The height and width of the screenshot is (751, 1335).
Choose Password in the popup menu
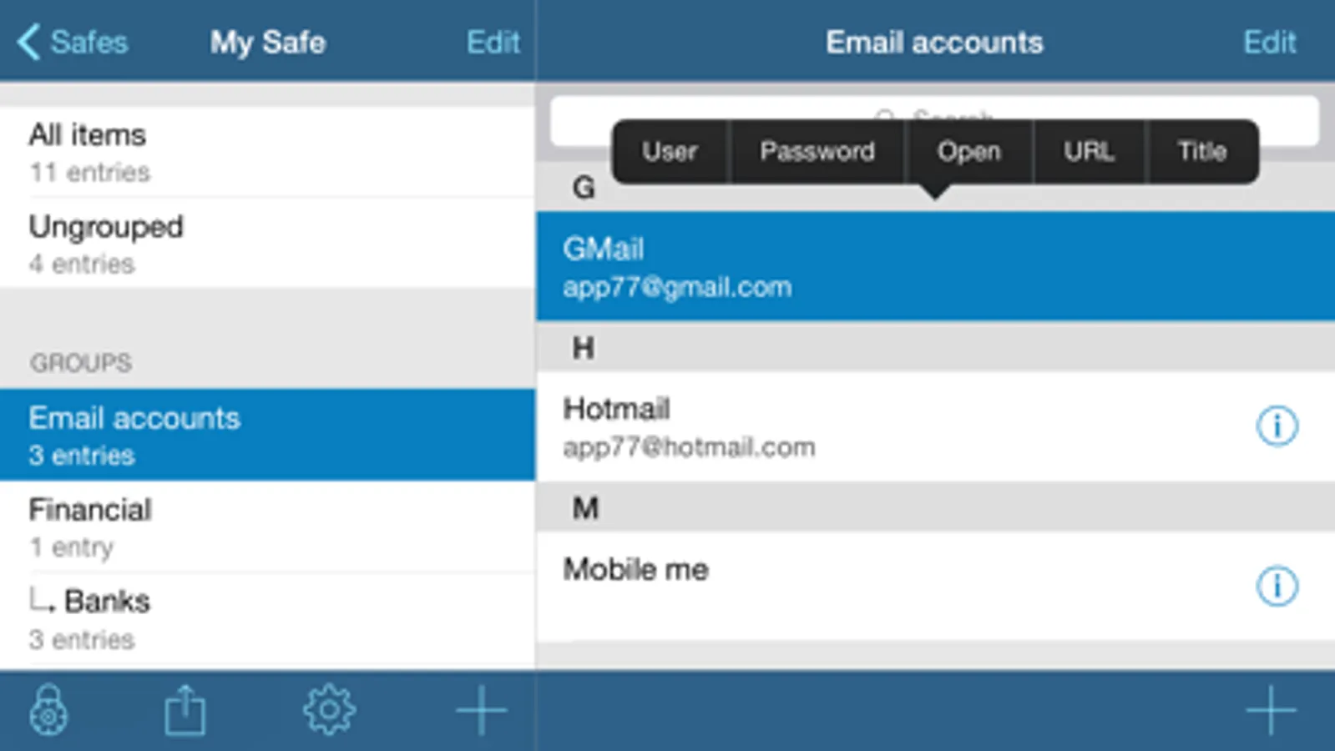[x=817, y=151]
